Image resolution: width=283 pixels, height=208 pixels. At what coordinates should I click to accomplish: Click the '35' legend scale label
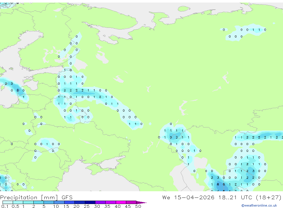tap(107, 206)
